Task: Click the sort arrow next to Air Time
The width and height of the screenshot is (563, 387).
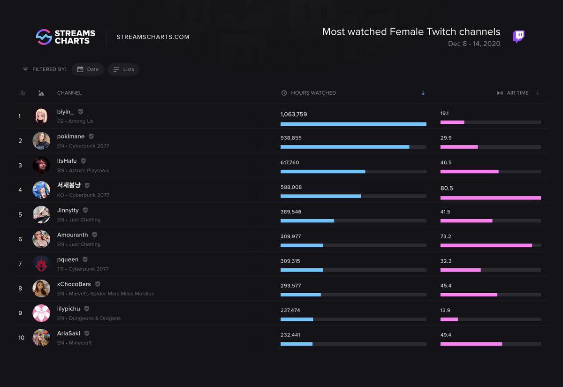Action: click(x=537, y=93)
